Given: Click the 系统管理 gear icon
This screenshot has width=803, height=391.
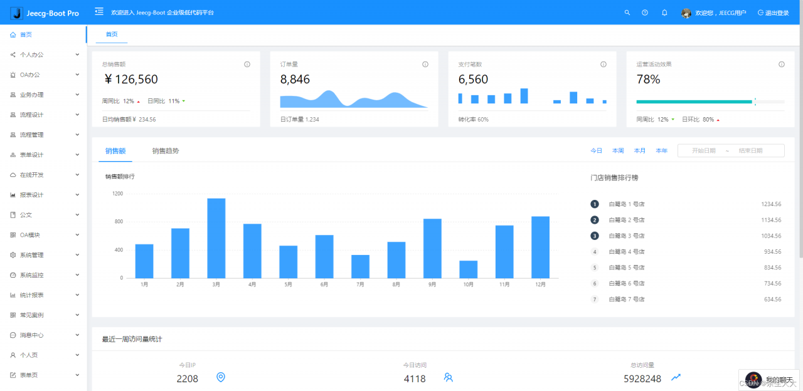Looking at the screenshot, I should coord(13,255).
